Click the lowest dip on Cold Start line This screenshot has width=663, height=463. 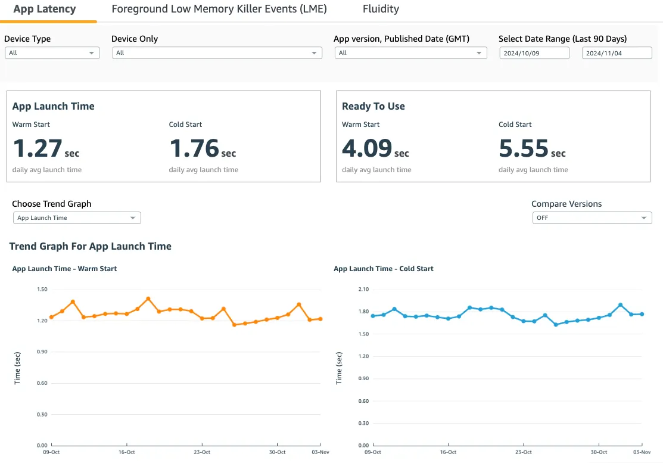tap(556, 325)
